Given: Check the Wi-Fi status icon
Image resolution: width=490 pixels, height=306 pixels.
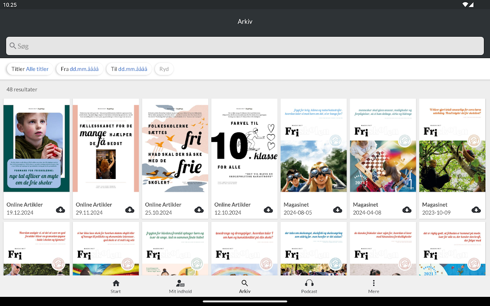Looking at the screenshot, I should coord(465,5).
